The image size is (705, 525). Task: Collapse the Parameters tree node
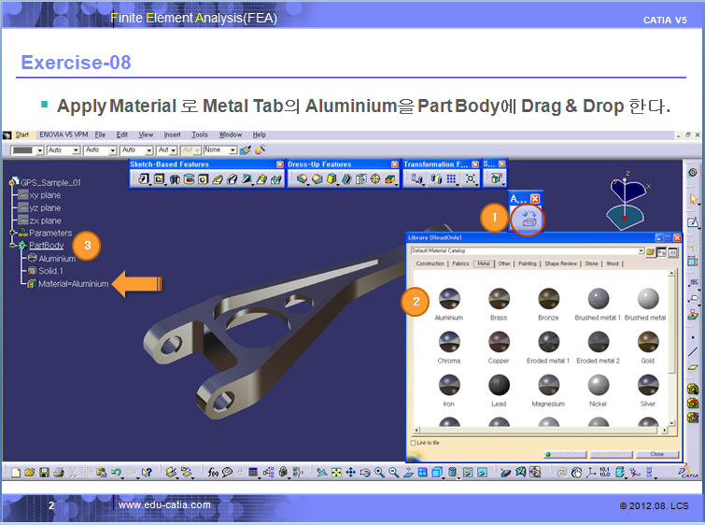point(12,233)
